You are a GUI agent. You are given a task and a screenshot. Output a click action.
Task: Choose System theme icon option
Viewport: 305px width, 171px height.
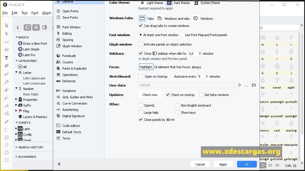(196, 3)
